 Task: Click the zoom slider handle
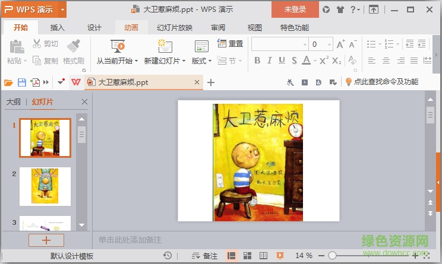(332, 255)
